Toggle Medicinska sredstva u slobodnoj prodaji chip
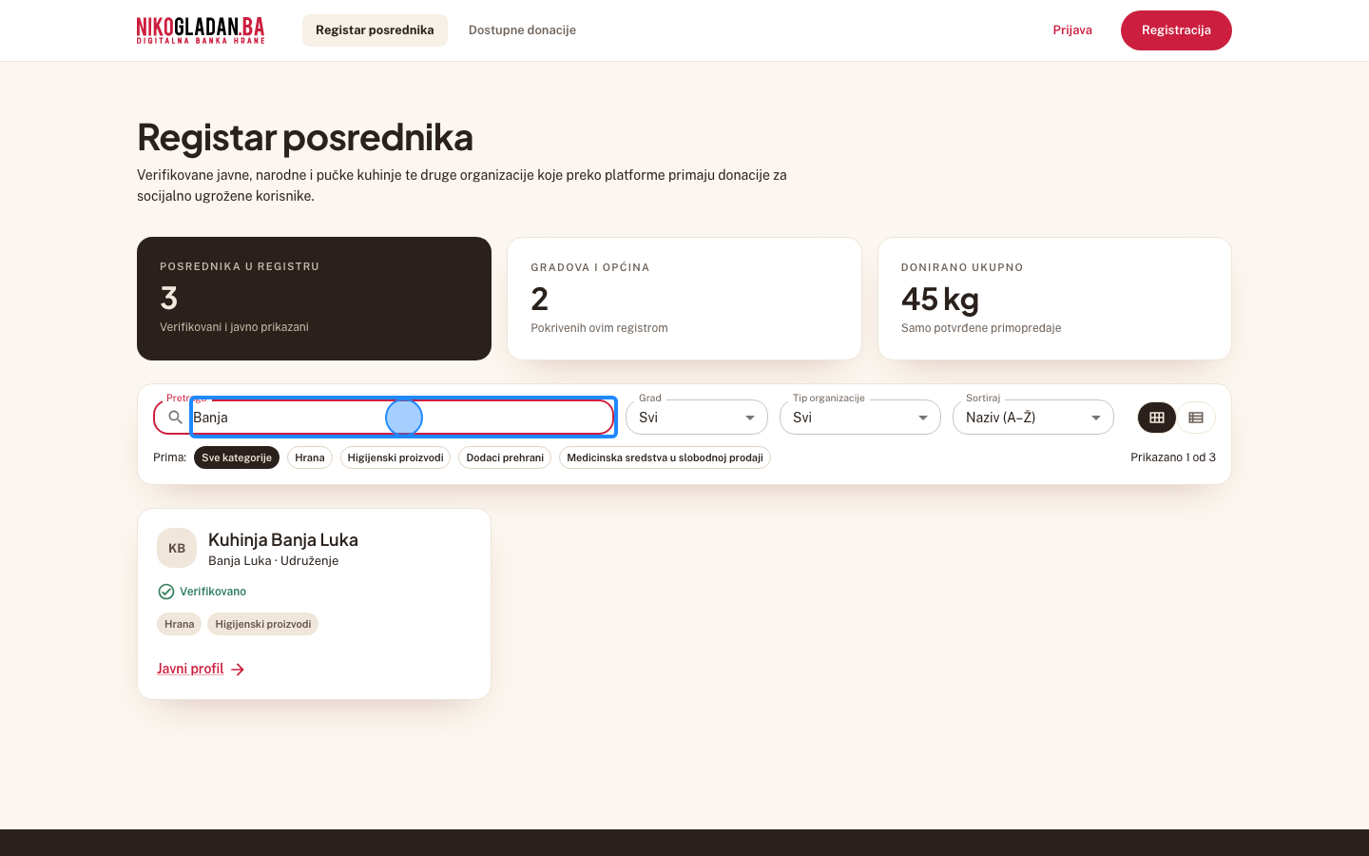The height and width of the screenshot is (856, 1369). tap(665, 457)
